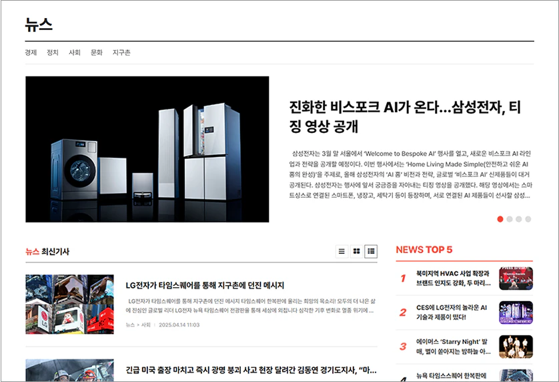Click the 뉴스 최신기사 section heading
Viewport: 559px width, 382px height.
coord(47,251)
